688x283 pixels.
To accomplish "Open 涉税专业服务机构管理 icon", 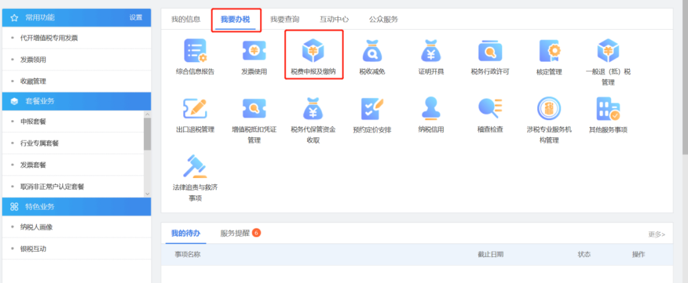I will (549, 109).
